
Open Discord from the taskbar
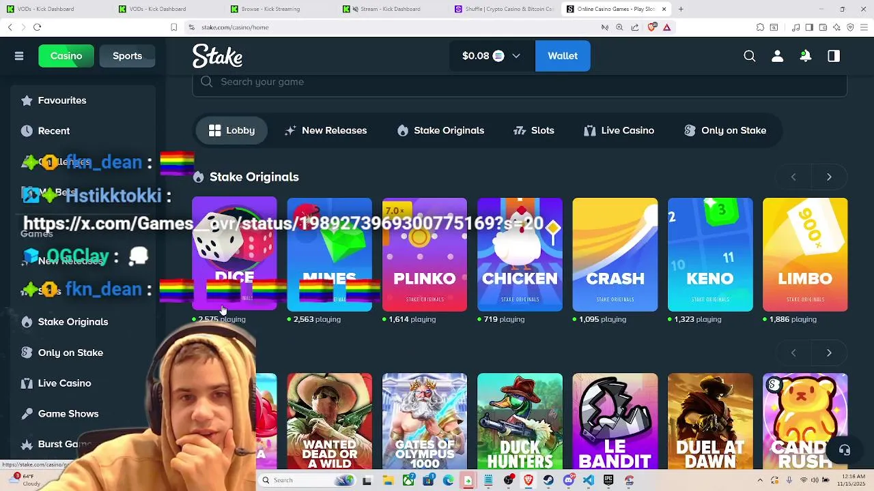[569, 480]
